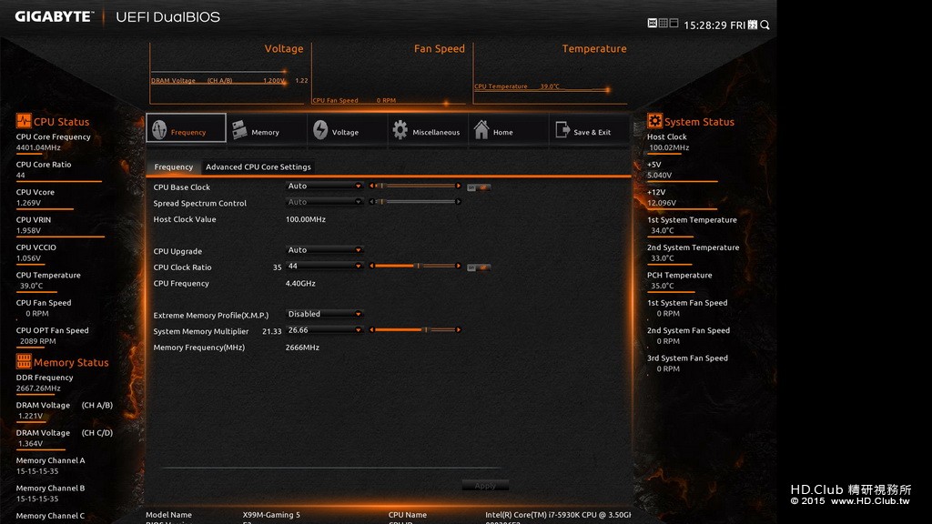Click the CPU VCCIO 1.056V reading
This screenshot has height=524, width=932.
[x=28, y=258]
